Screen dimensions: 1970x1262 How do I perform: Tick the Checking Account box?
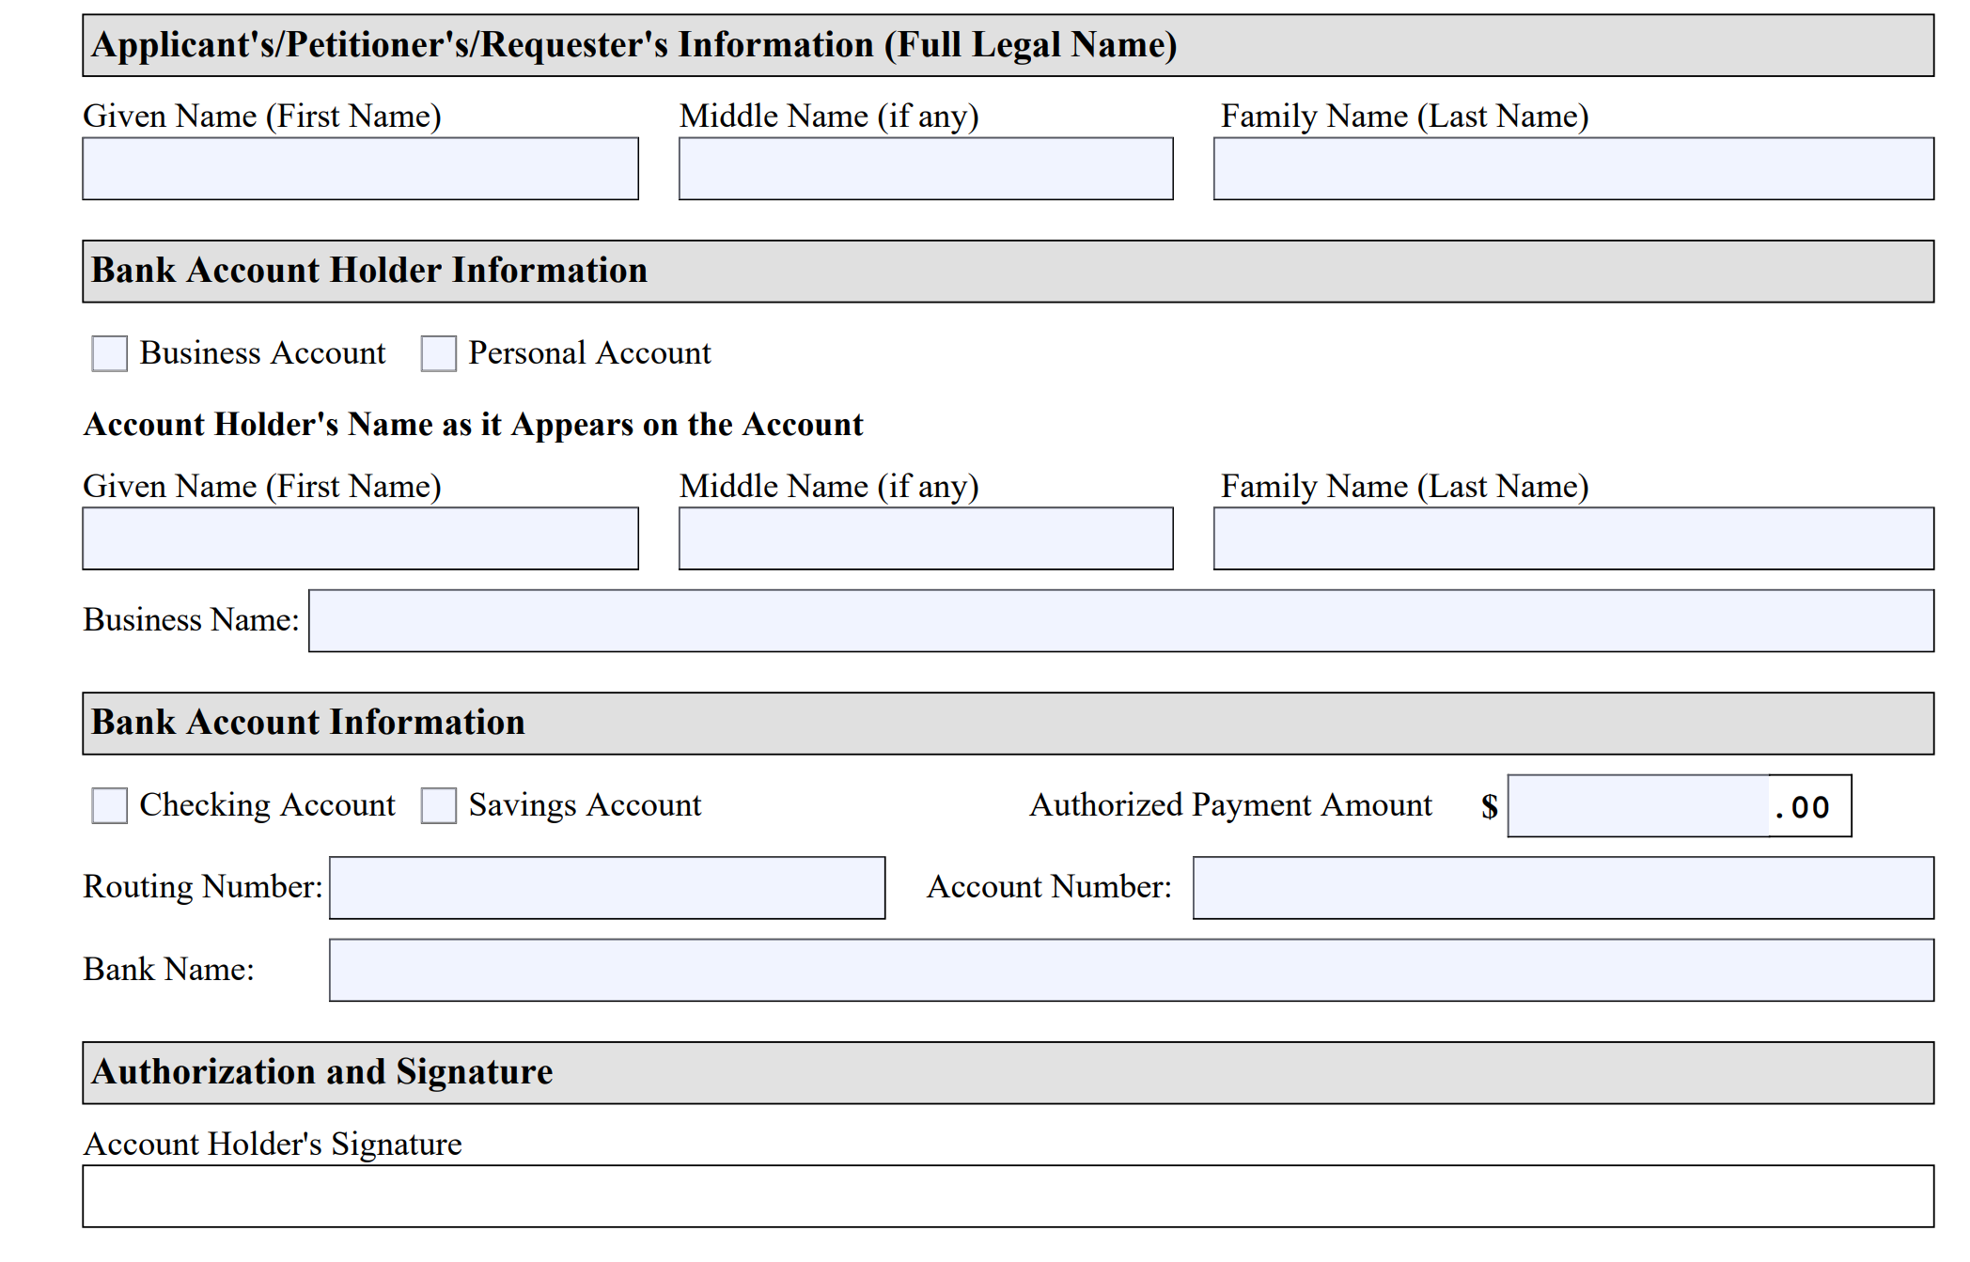(x=109, y=806)
